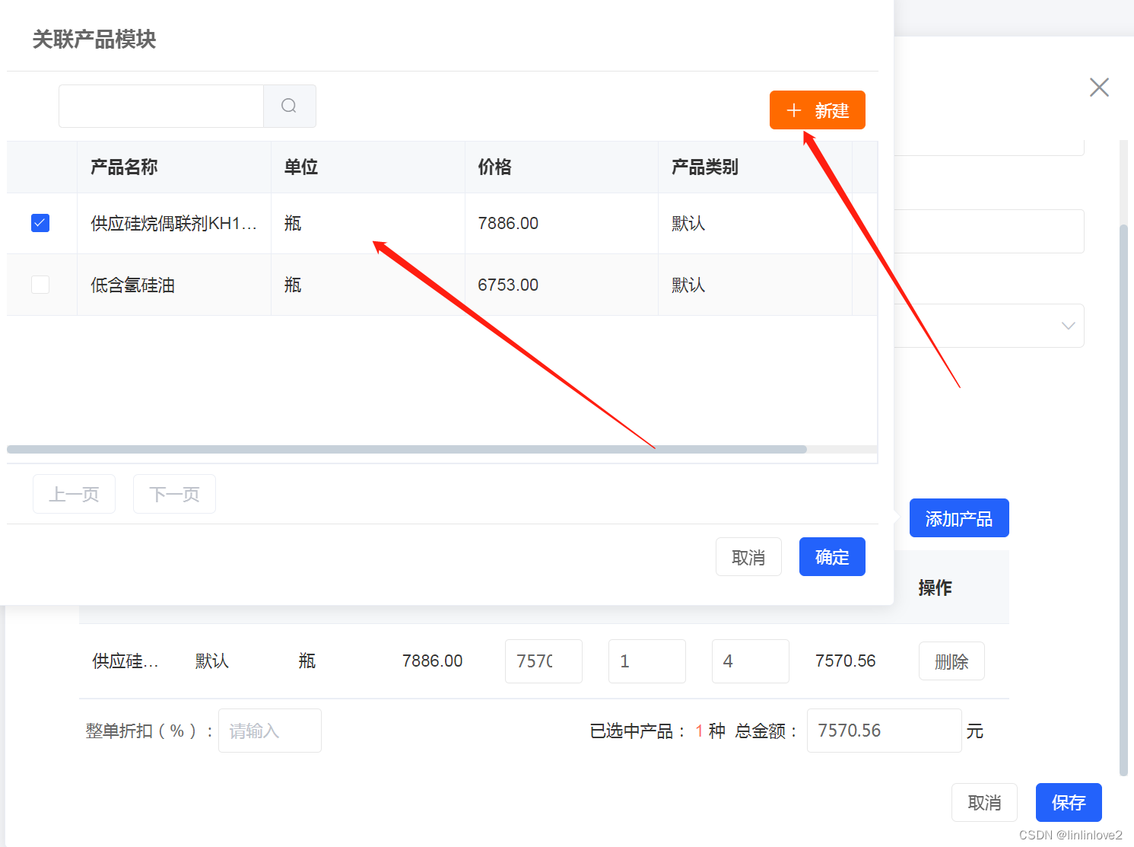Cancel the background form using bottom 取消
The width and height of the screenshot is (1134, 847).
[x=984, y=802]
